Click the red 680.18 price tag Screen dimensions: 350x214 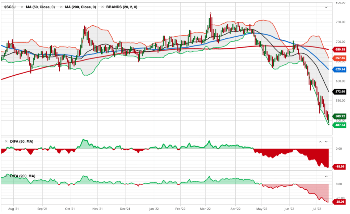(340, 50)
